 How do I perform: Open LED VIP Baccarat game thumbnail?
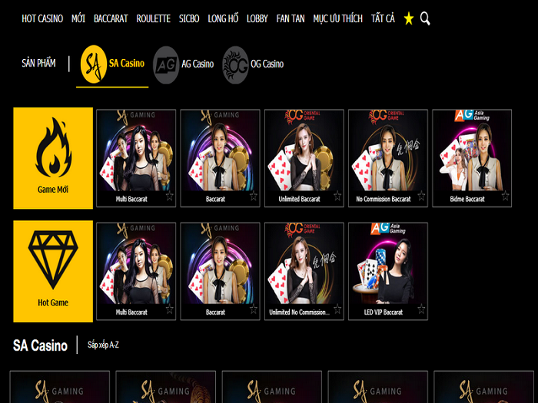click(387, 265)
